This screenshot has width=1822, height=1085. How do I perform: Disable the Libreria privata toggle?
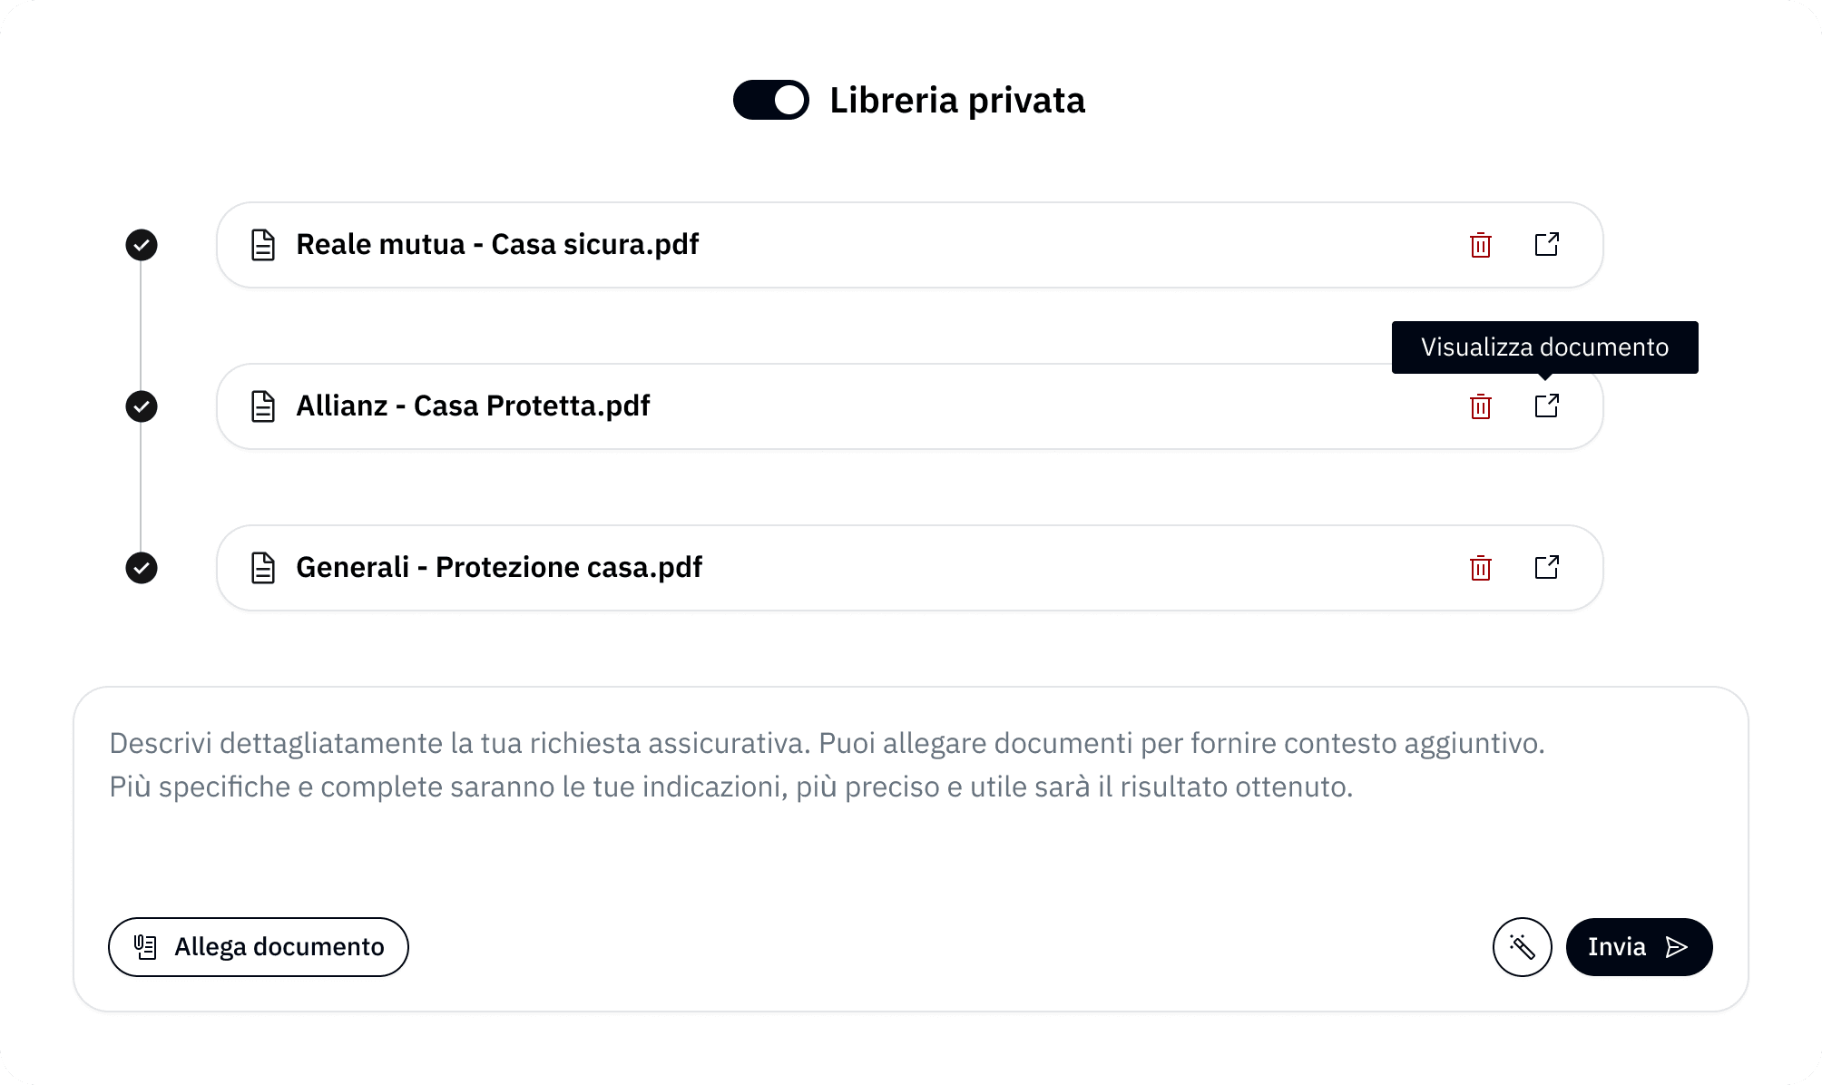point(769,101)
